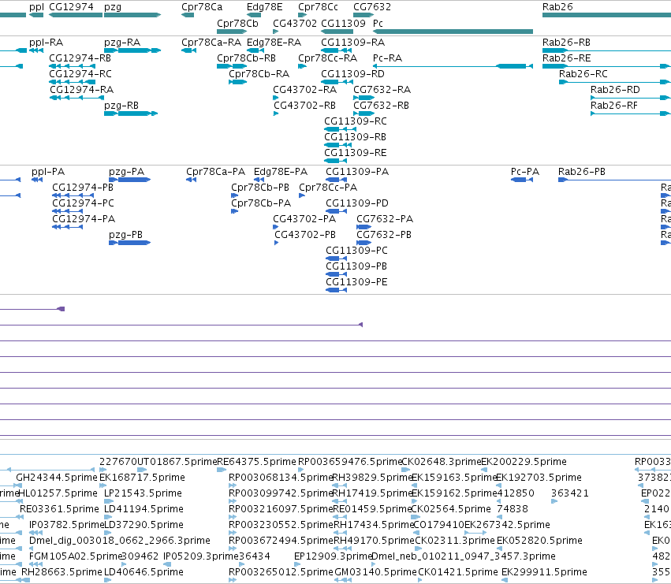This screenshot has height=584, width=671.
Task: Click the long Pc gene bar
Action: point(453,32)
